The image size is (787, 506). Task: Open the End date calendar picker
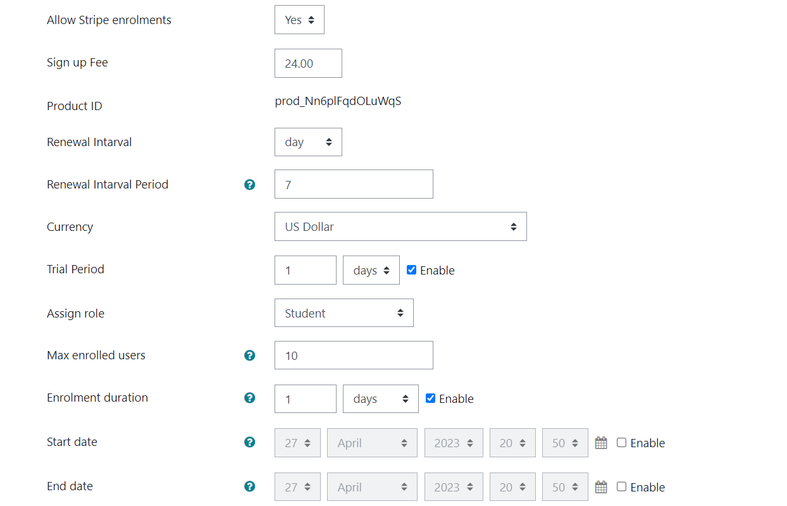(x=601, y=487)
